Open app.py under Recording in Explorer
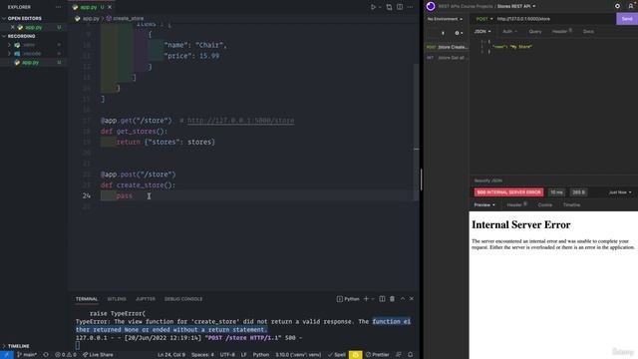The image size is (638, 359). click(x=31, y=63)
